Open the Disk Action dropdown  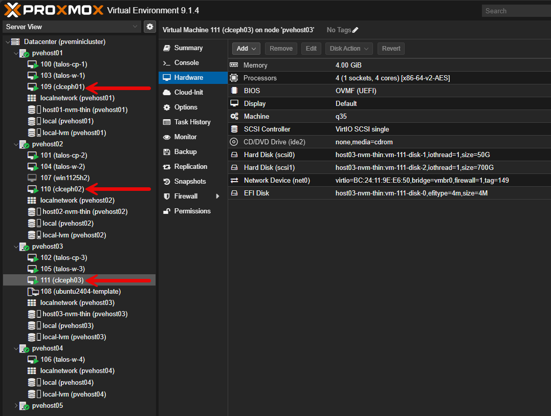349,49
